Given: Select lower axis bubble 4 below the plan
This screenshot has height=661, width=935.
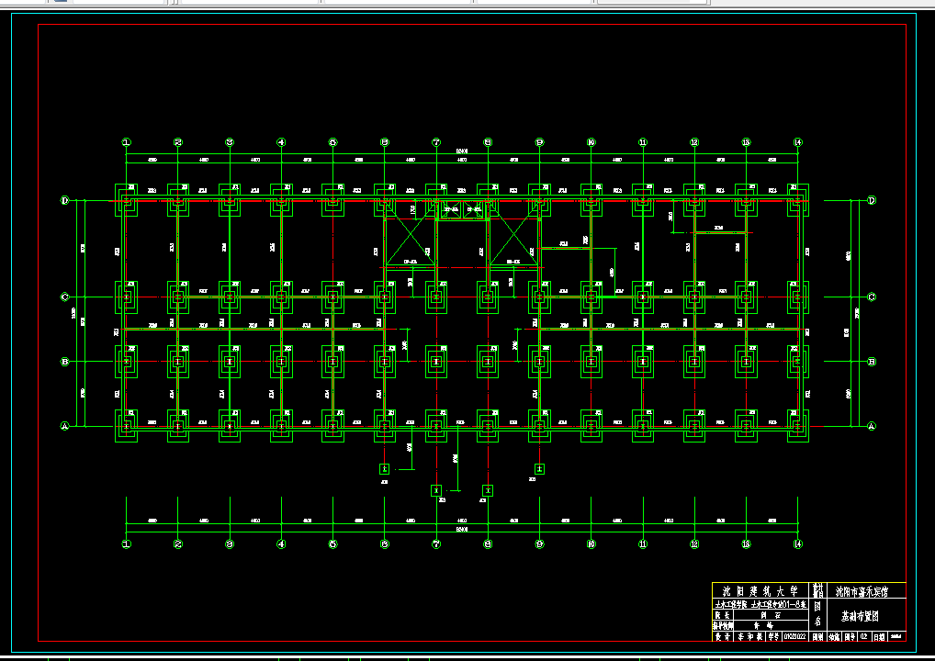Looking at the screenshot, I should pyautogui.click(x=281, y=543).
